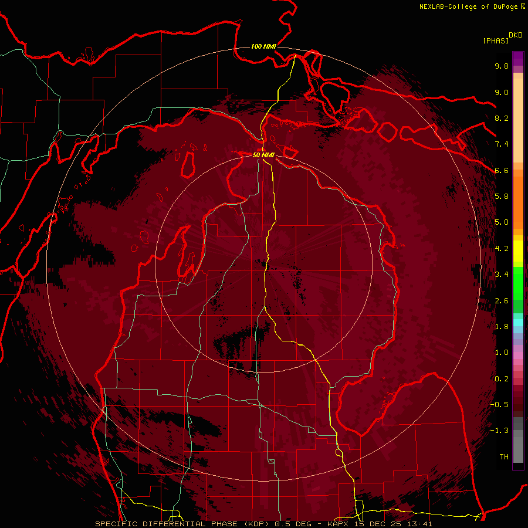Screen dimensions: 528x528
Task: Select the 9.0 value on the color scale
Action: tap(502, 92)
